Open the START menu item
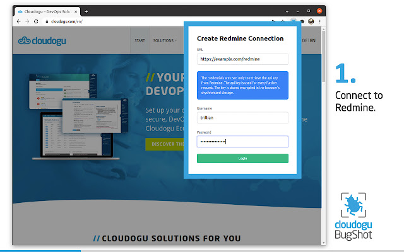Screen dimensions: 404x252 [x=140, y=40]
